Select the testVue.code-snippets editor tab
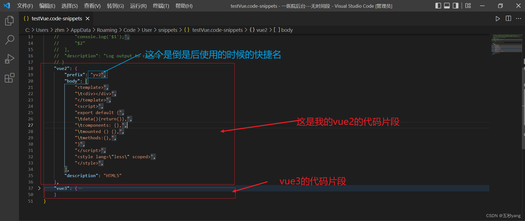Screen dimensions: 525x221 56,18
